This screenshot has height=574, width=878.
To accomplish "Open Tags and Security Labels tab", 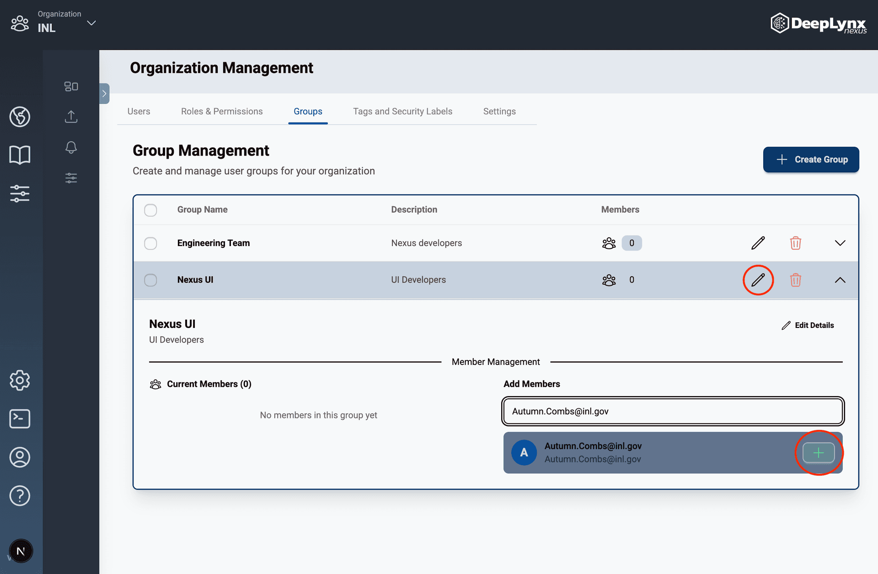I will pyautogui.click(x=402, y=111).
